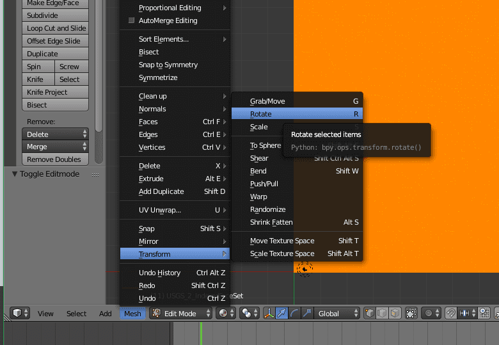Enable the translate manipulator arrow icon
Viewport: 499px width, 345px height.
[281, 314]
